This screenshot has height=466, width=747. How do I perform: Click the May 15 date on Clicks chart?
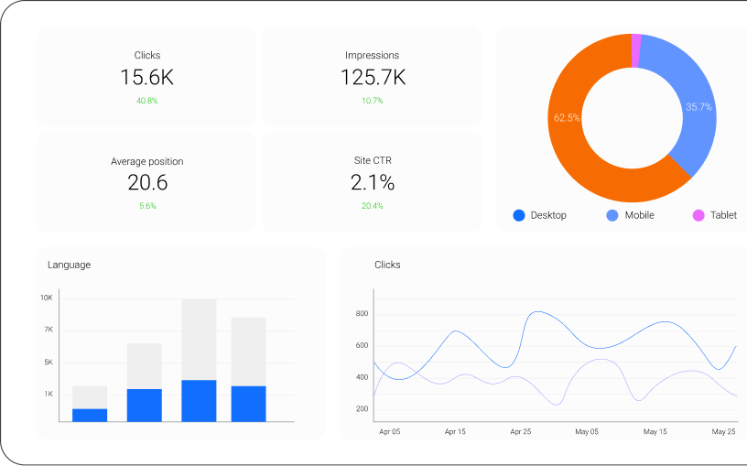[x=655, y=431]
